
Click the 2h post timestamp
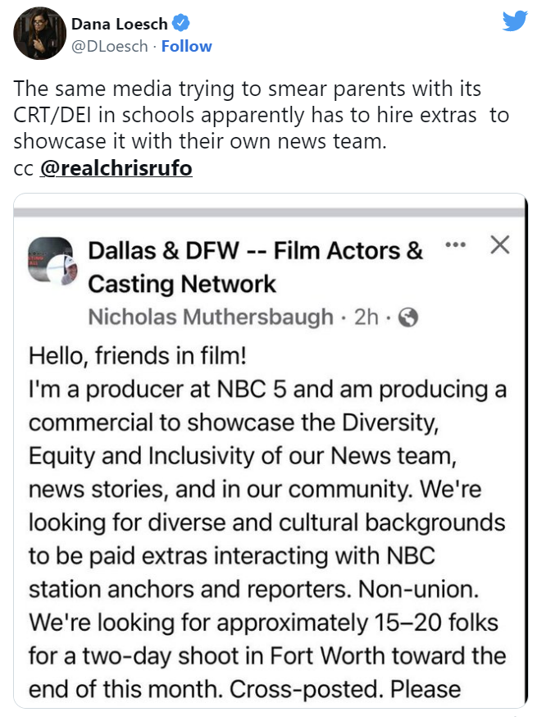[x=366, y=317]
